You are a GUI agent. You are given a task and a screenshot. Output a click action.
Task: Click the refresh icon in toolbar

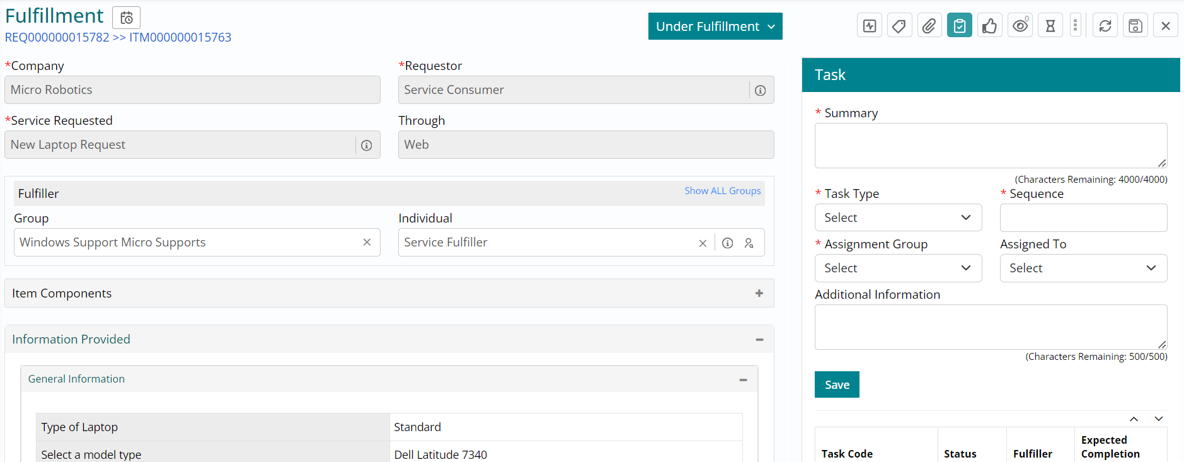1105,26
